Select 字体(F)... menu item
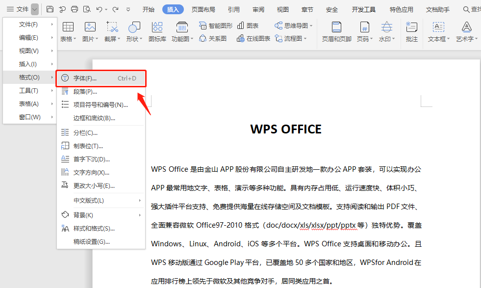481x288 pixels. (101, 79)
